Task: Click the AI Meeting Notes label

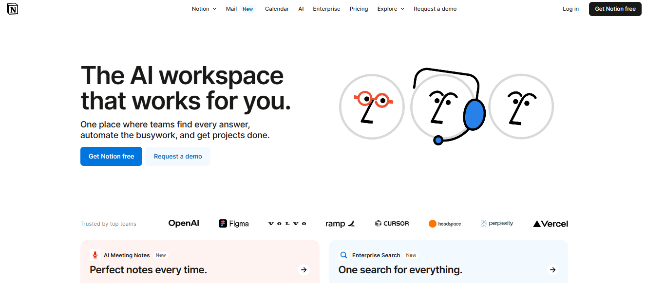Action: (x=127, y=255)
